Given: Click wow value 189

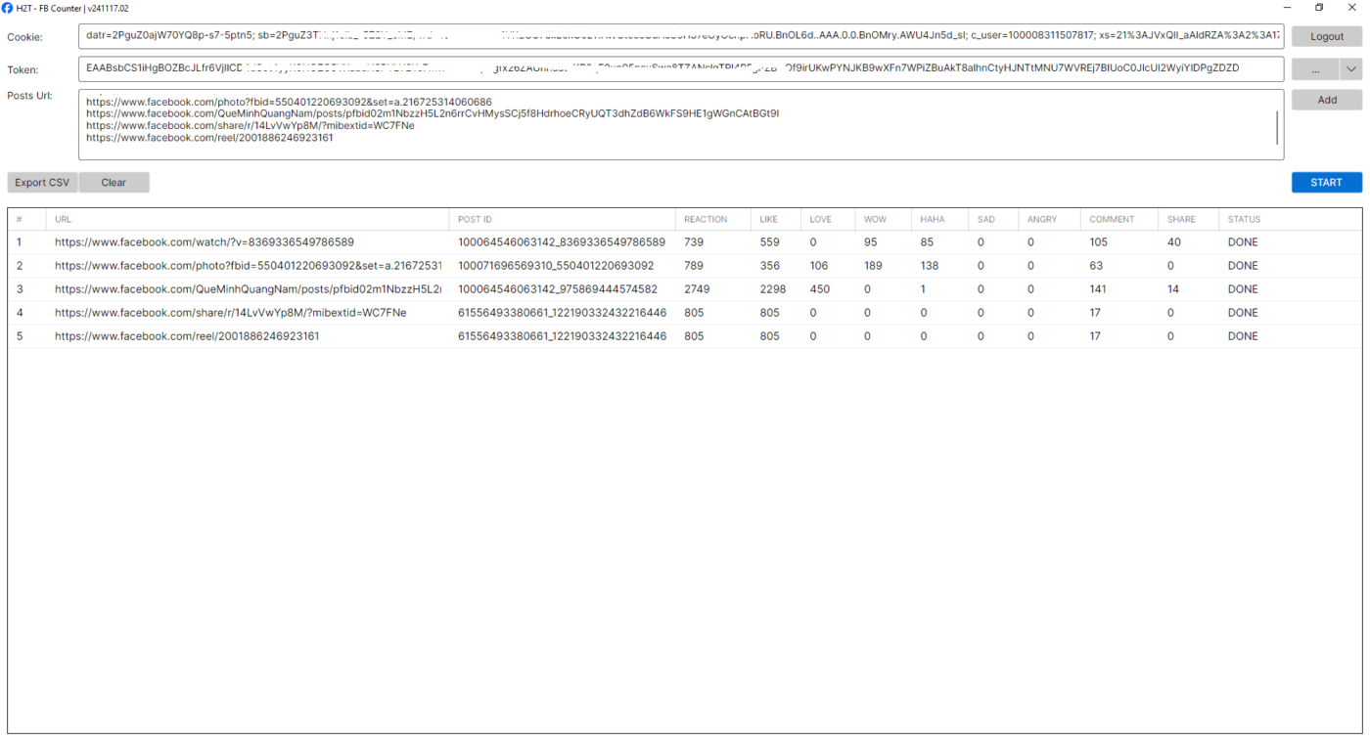Looking at the screenshot, I should (x=873, y=266).
